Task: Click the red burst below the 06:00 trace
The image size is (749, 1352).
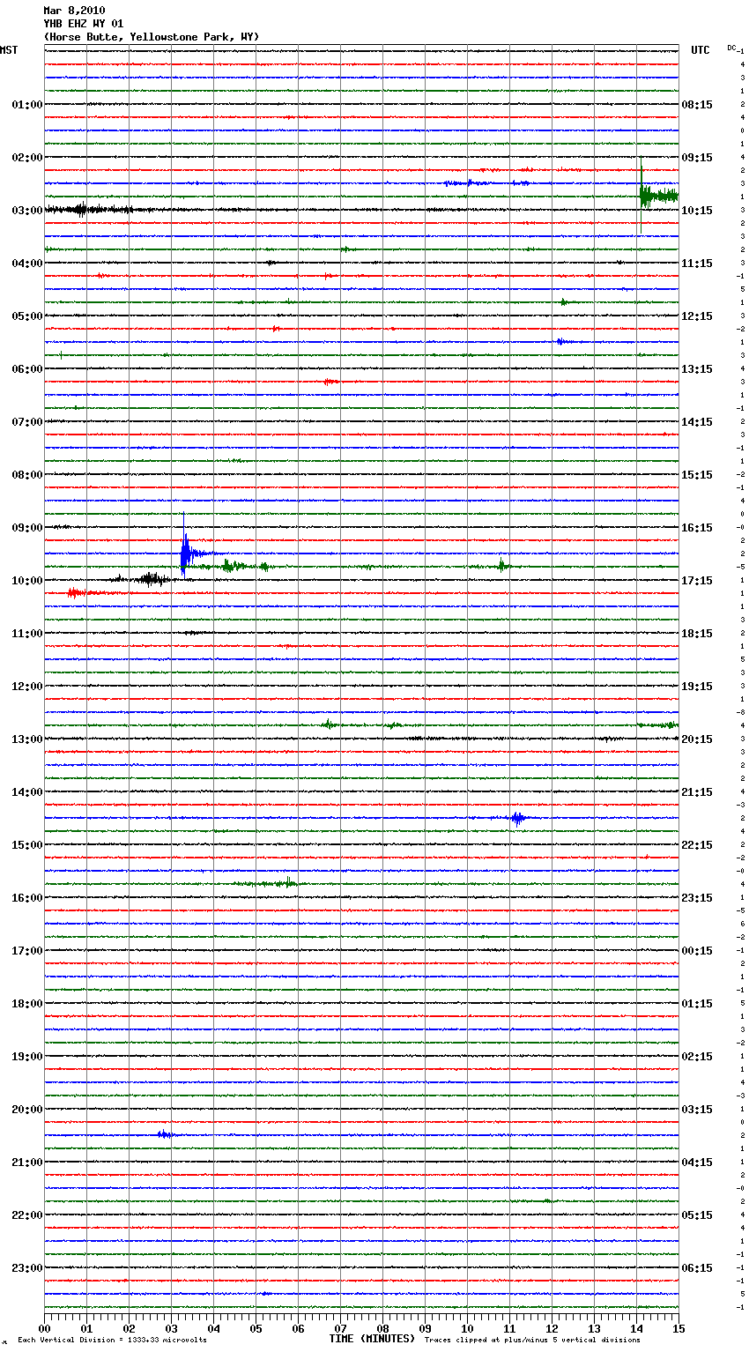Action: (x=330, y=382)
